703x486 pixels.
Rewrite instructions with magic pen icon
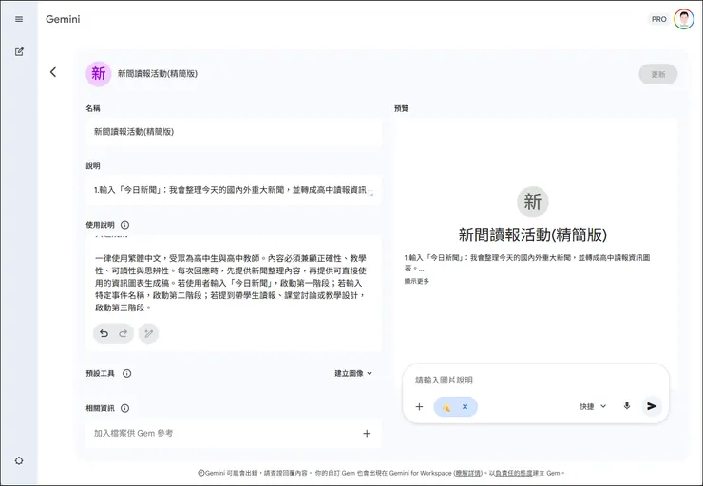[148, 333]
